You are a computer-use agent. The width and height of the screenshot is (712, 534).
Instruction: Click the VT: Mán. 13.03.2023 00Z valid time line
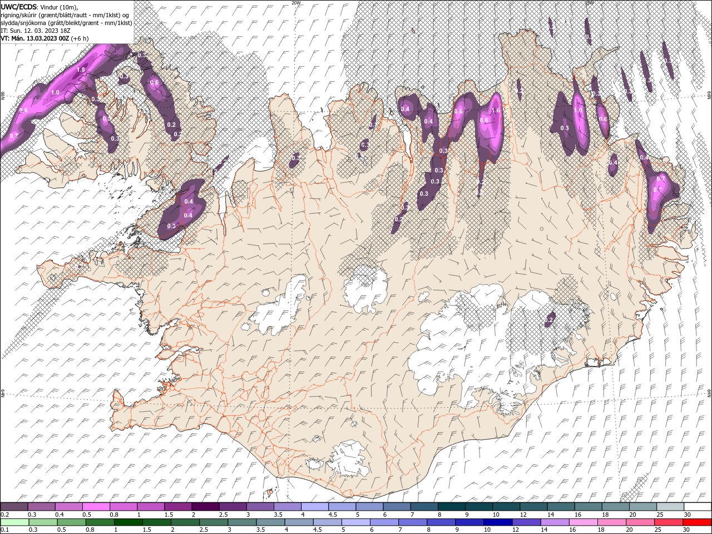tap(44, 38)
